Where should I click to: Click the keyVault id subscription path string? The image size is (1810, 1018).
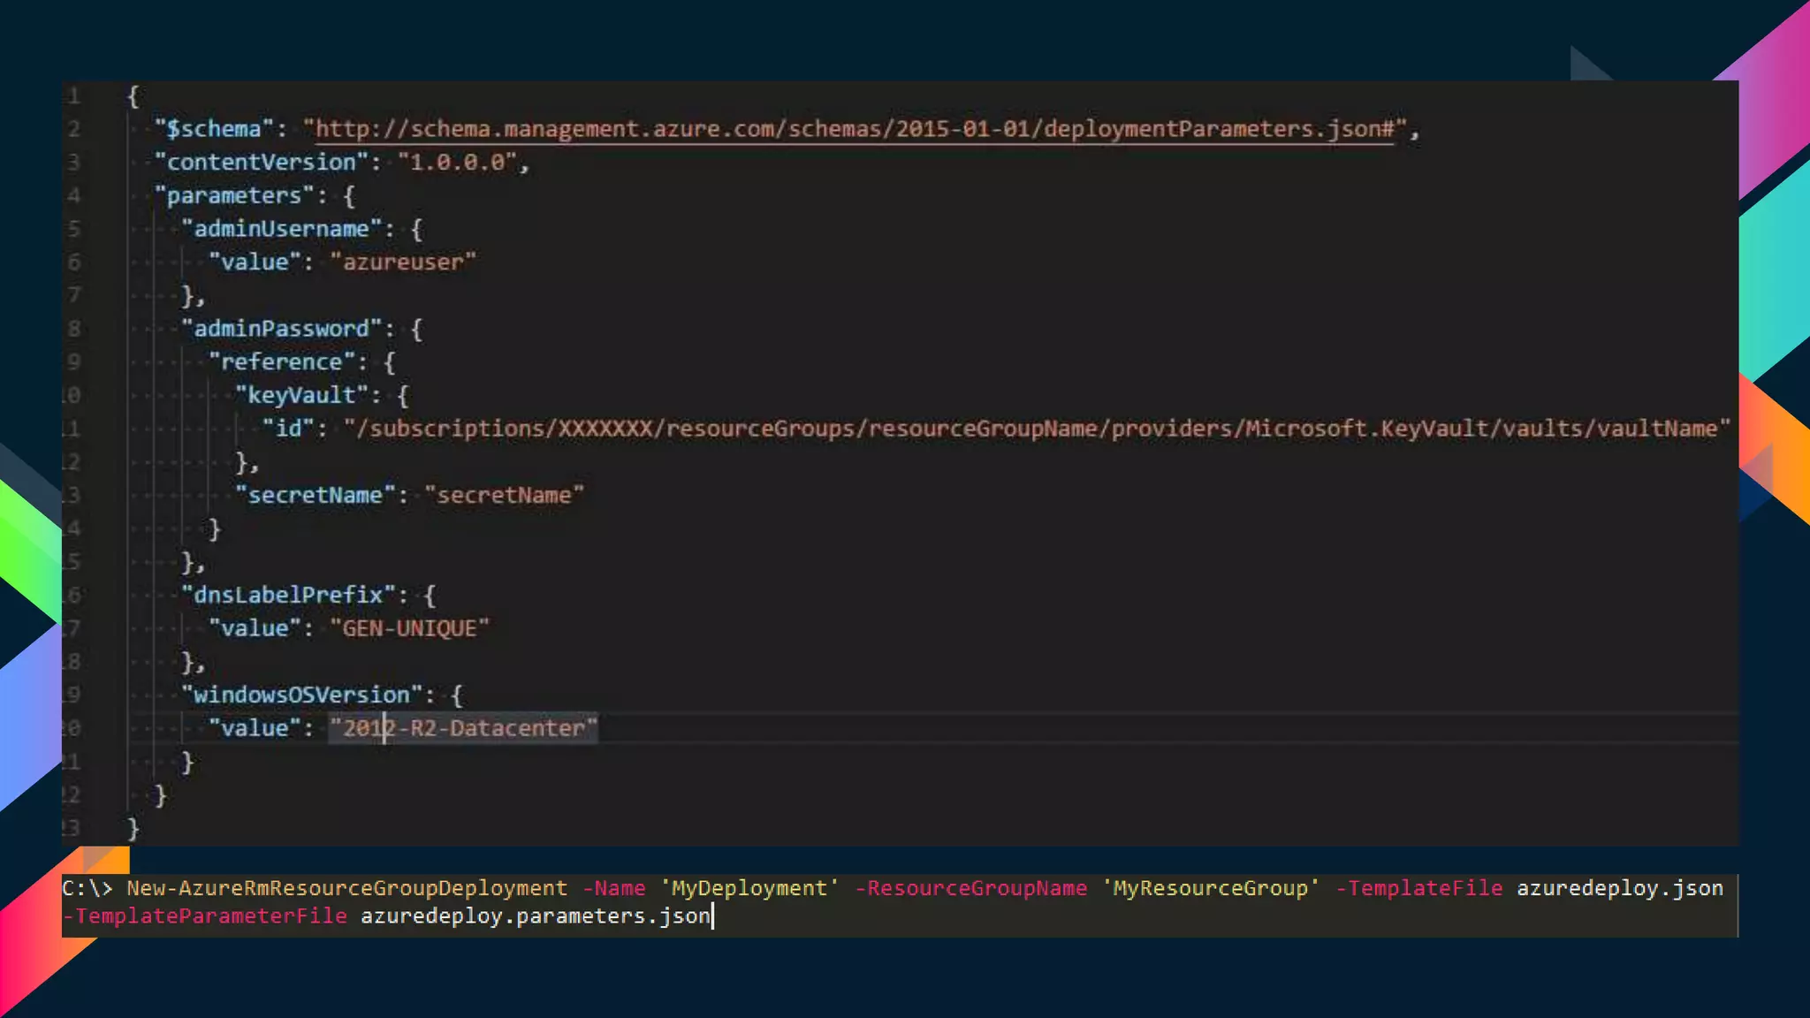(x=1036, y=429)
